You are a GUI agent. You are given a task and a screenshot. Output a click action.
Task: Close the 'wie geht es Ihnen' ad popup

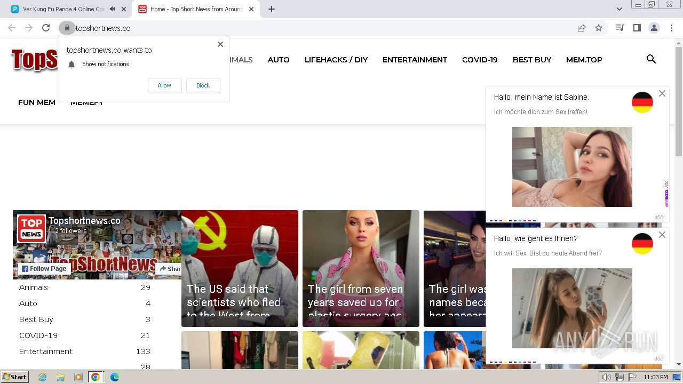pyautogui.click(x=662, y=235)
